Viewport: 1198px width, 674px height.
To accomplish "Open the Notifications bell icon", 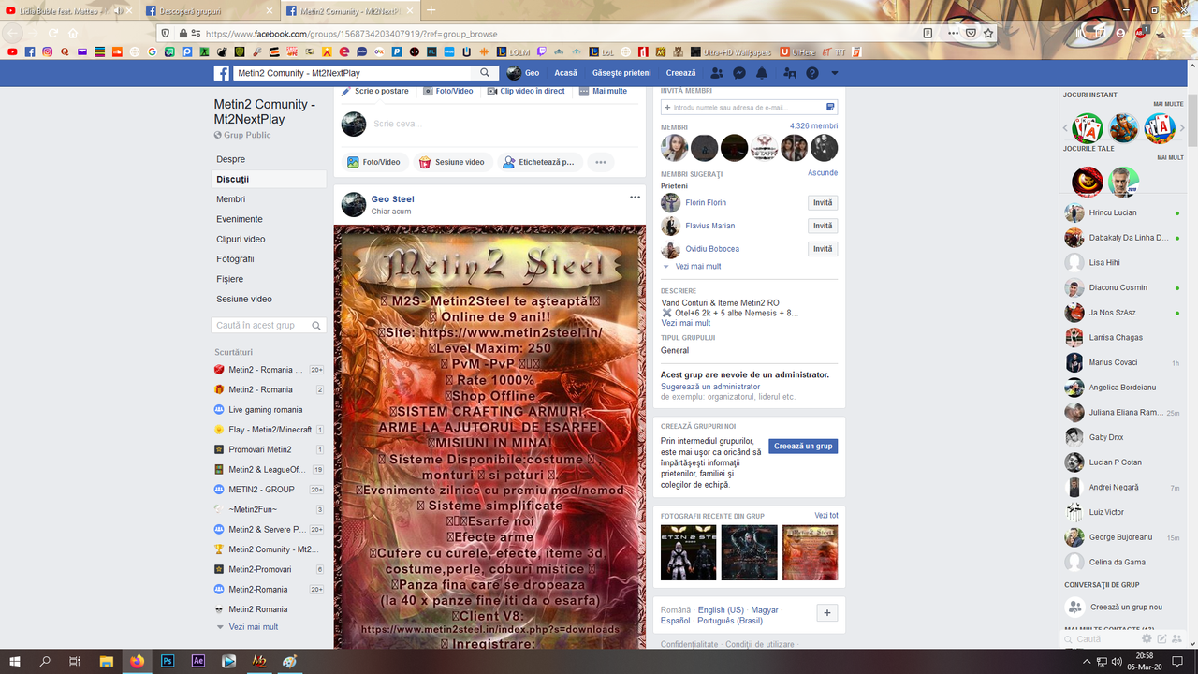I will [x=762, y=73].
